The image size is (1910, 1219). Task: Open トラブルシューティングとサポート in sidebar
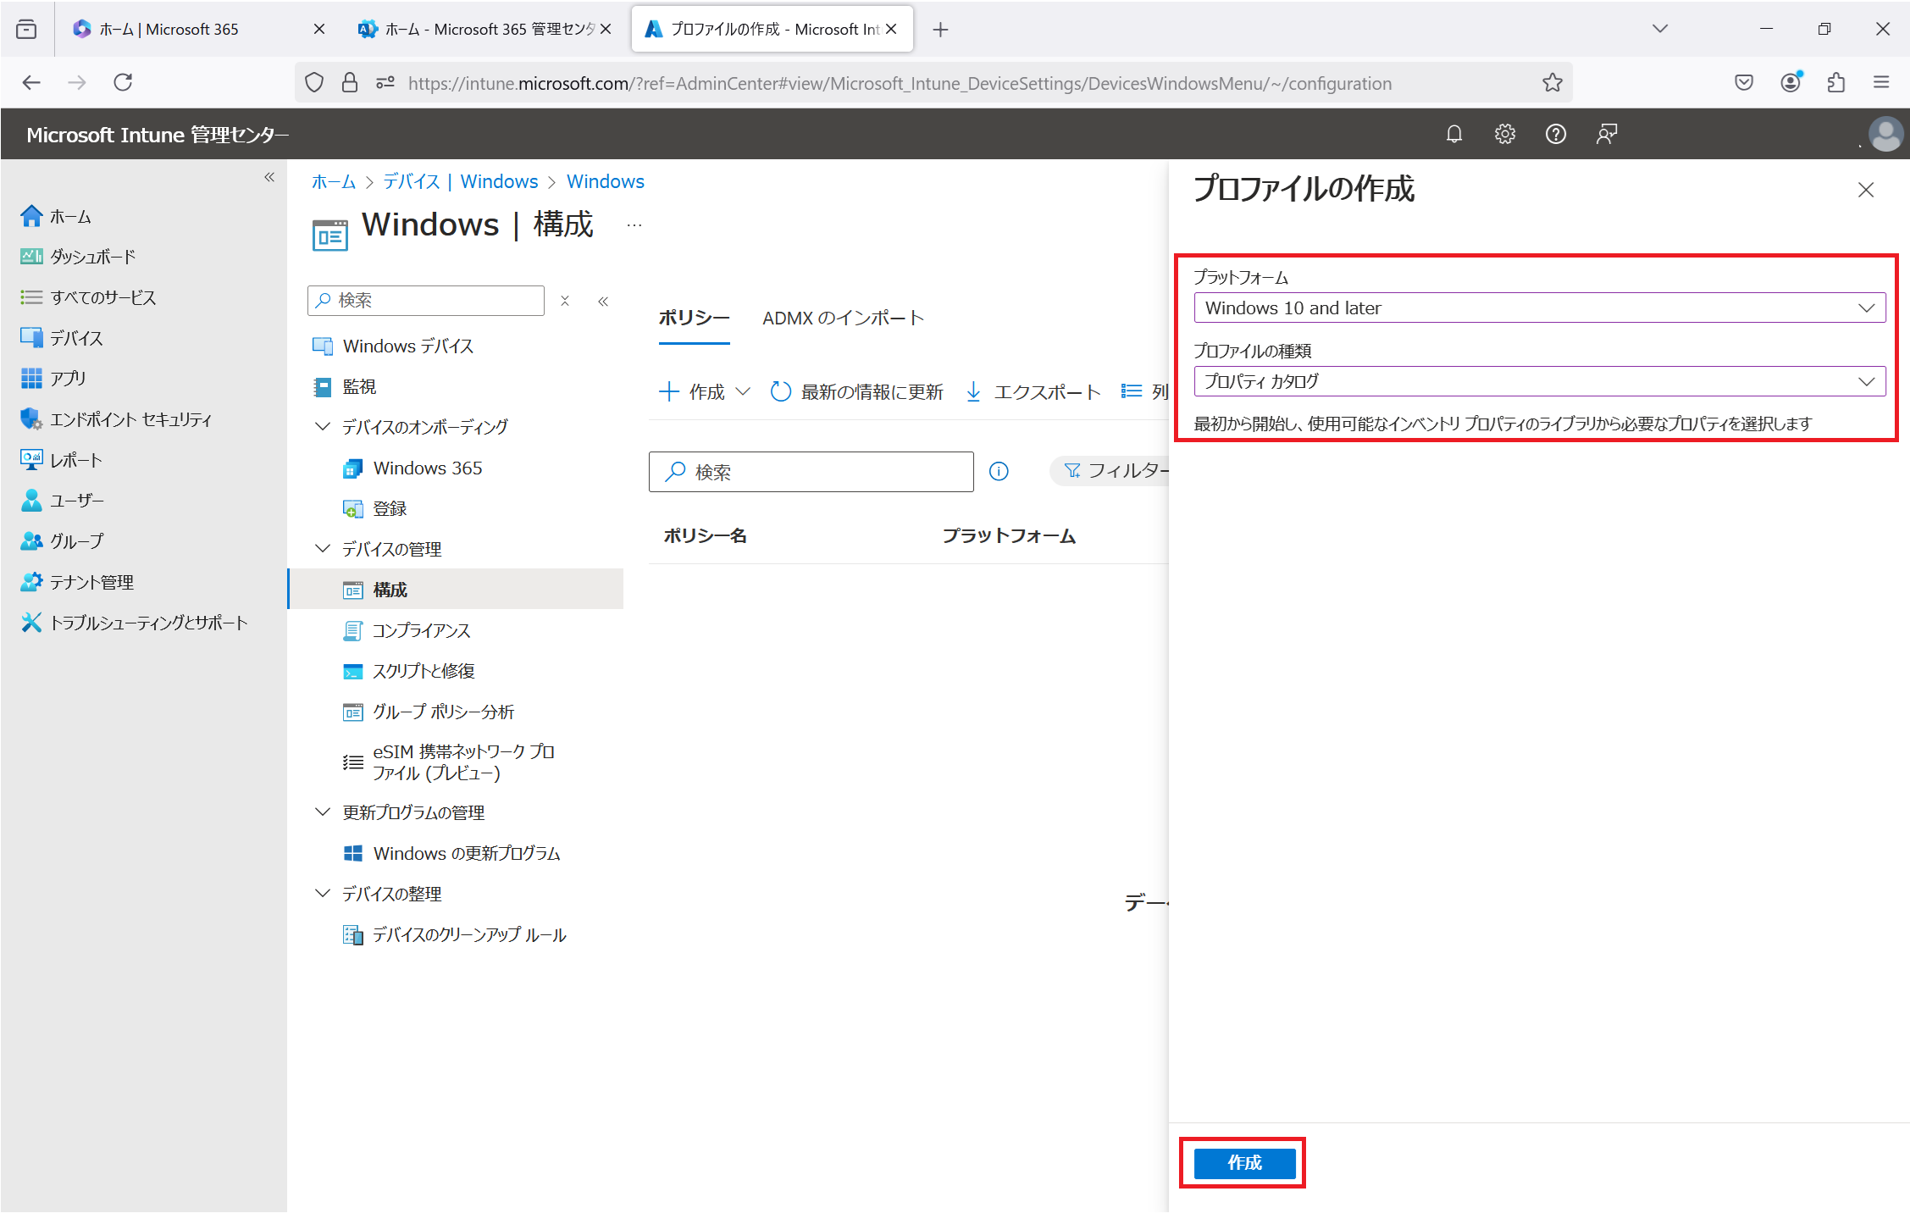(134, 623)
